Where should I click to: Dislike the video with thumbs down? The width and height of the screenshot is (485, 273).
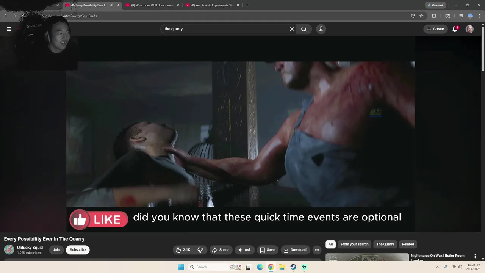pos(200,250)
